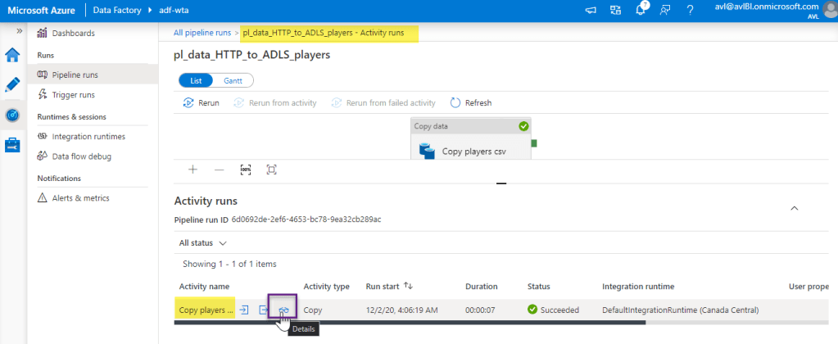
Task: Open the Author pencil icon in sidebar
Action: point(12,84)
